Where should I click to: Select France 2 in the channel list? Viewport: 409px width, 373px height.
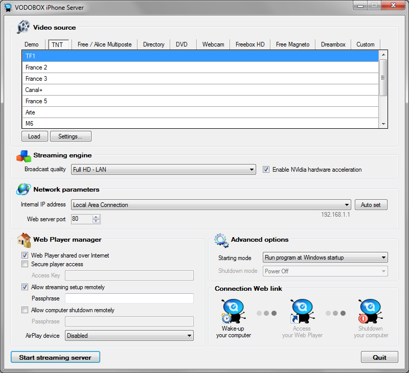point(200,67)
